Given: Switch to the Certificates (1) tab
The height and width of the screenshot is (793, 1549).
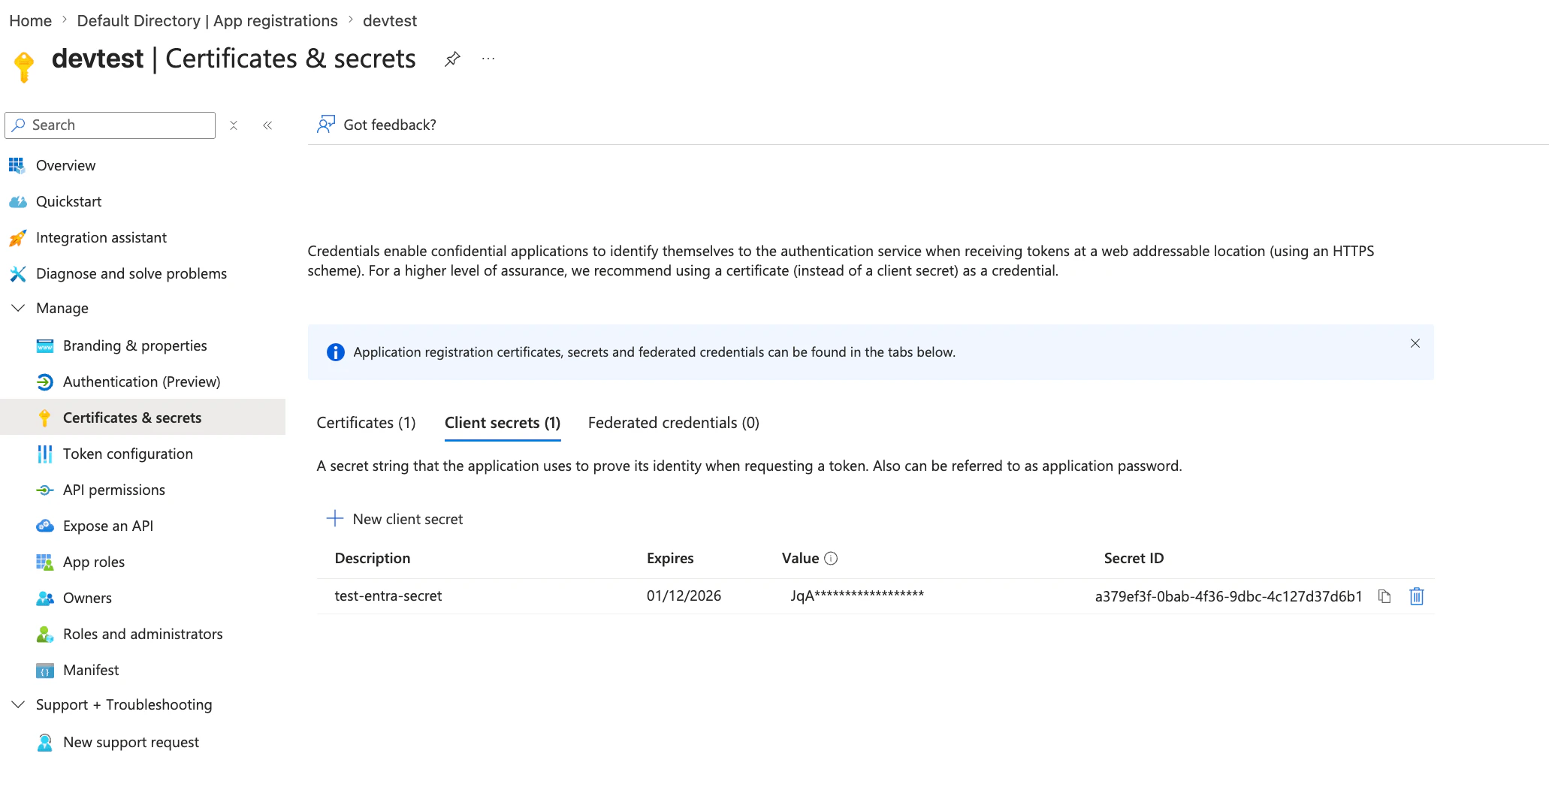Looking at the screenshot, I should pyautogui.click(x=366, y=423).
